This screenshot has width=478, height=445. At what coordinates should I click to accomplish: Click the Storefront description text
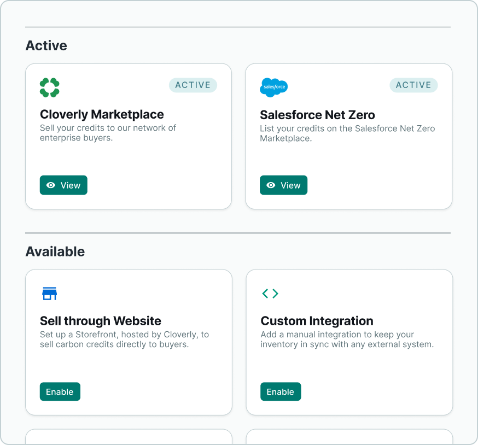coord(124,339)
